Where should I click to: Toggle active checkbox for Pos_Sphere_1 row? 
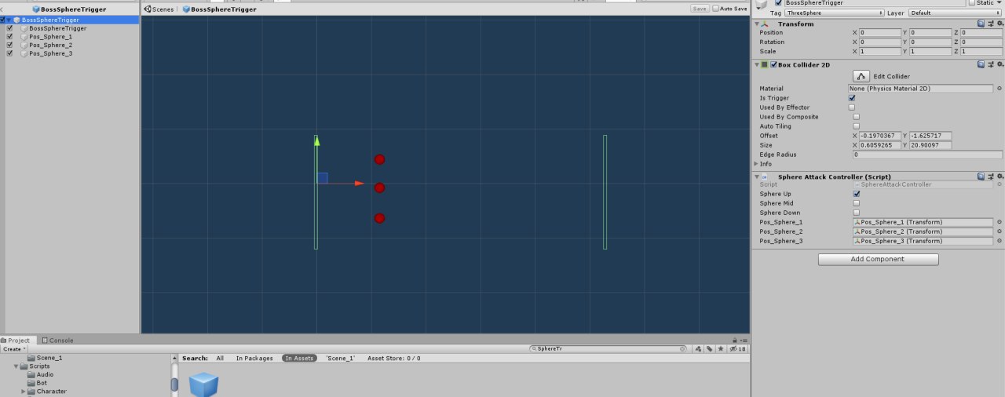(x=9, y=37)
